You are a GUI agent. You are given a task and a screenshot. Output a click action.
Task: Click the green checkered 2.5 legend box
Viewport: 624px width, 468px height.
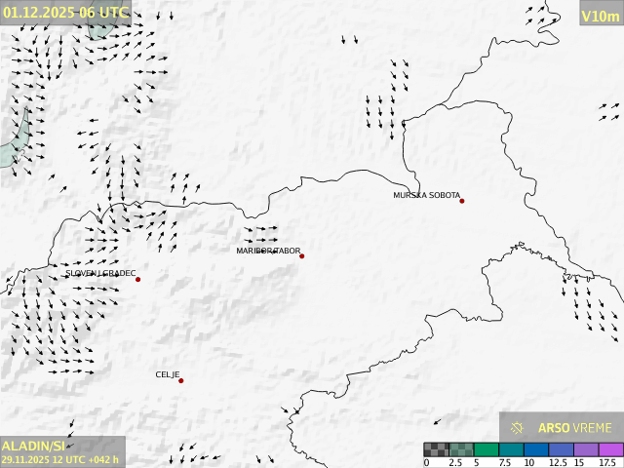(461, 449)
